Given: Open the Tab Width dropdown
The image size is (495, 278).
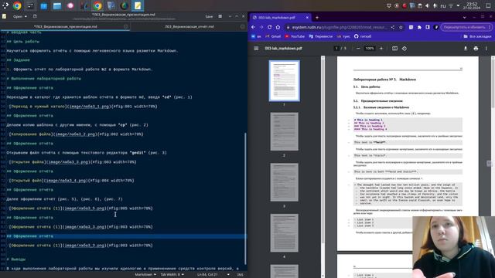Looking at the screenshot, I should [172, 275].
